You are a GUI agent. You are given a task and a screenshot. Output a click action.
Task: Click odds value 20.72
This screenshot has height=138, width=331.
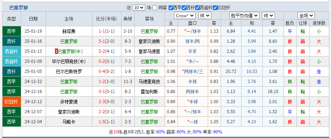pos(231,72)
